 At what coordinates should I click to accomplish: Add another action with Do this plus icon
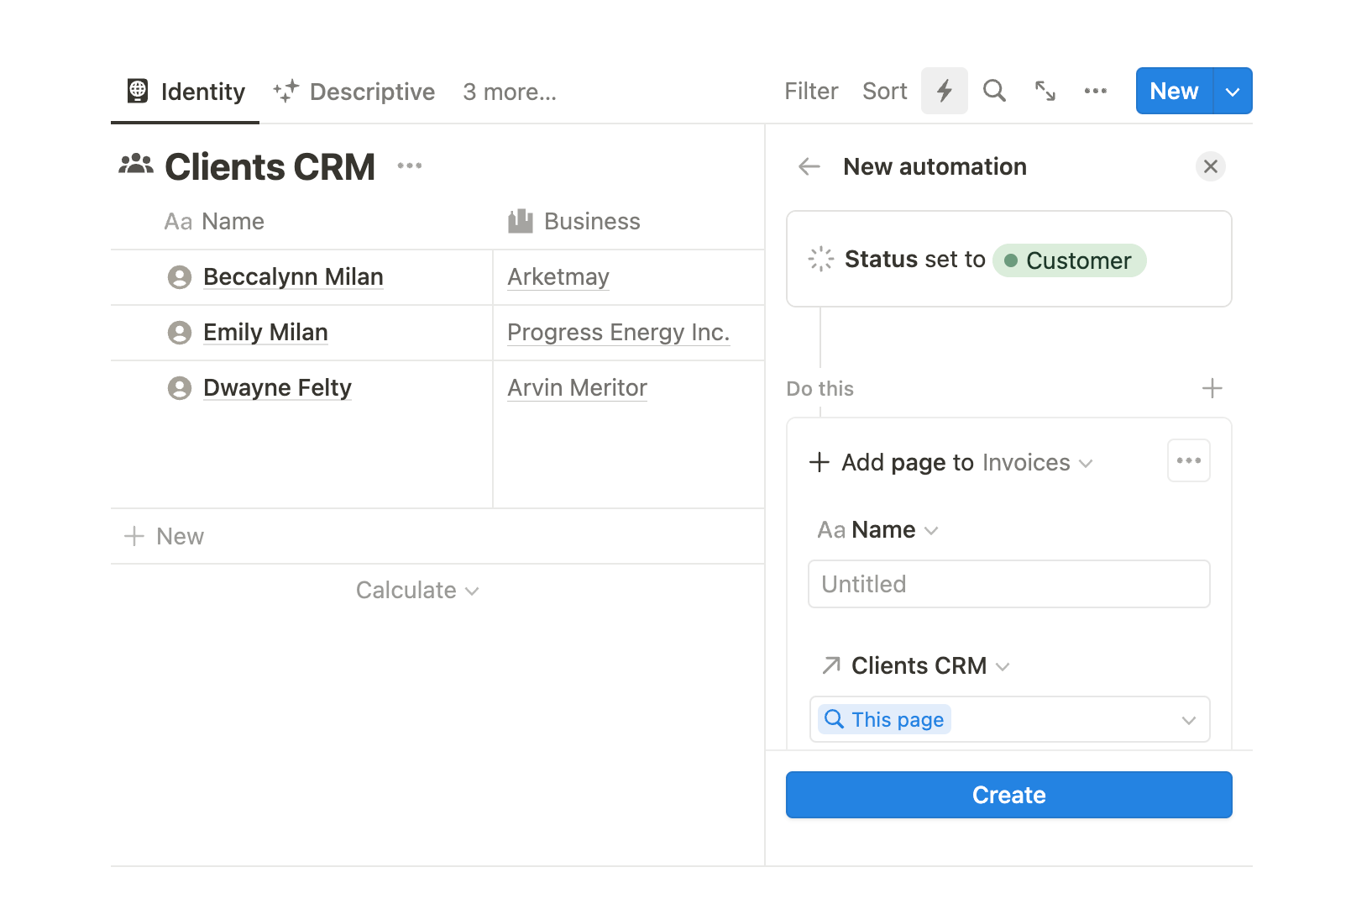(1212, 388)
